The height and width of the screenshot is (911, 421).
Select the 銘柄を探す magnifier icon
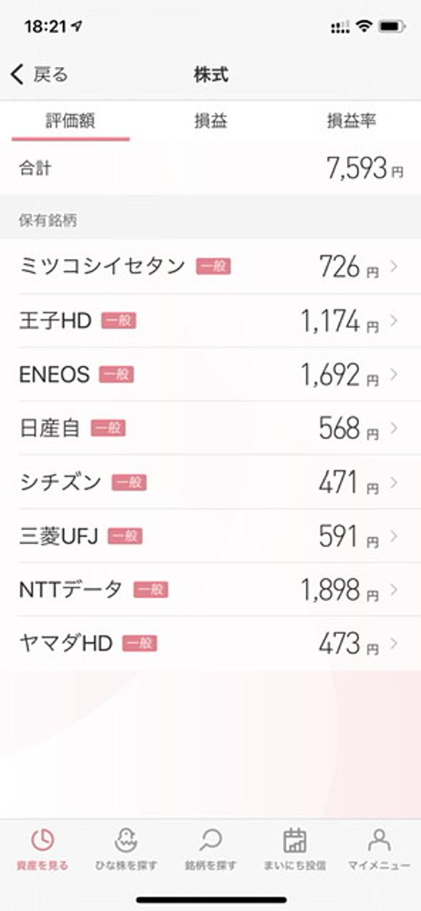(x=210, y=841)
